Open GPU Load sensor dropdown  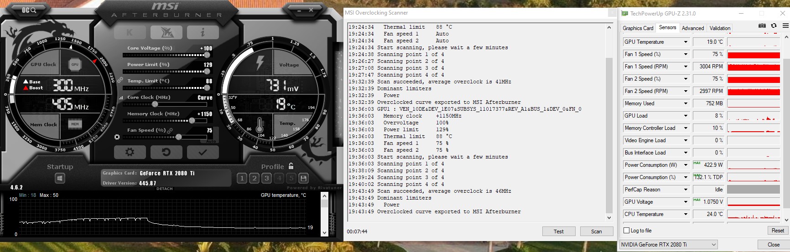tap(686, 116)
